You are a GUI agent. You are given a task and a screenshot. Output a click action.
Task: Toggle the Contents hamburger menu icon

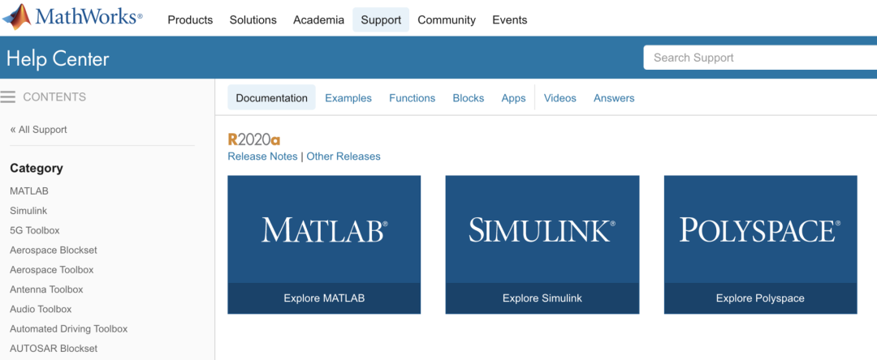(x=8, y=97)
